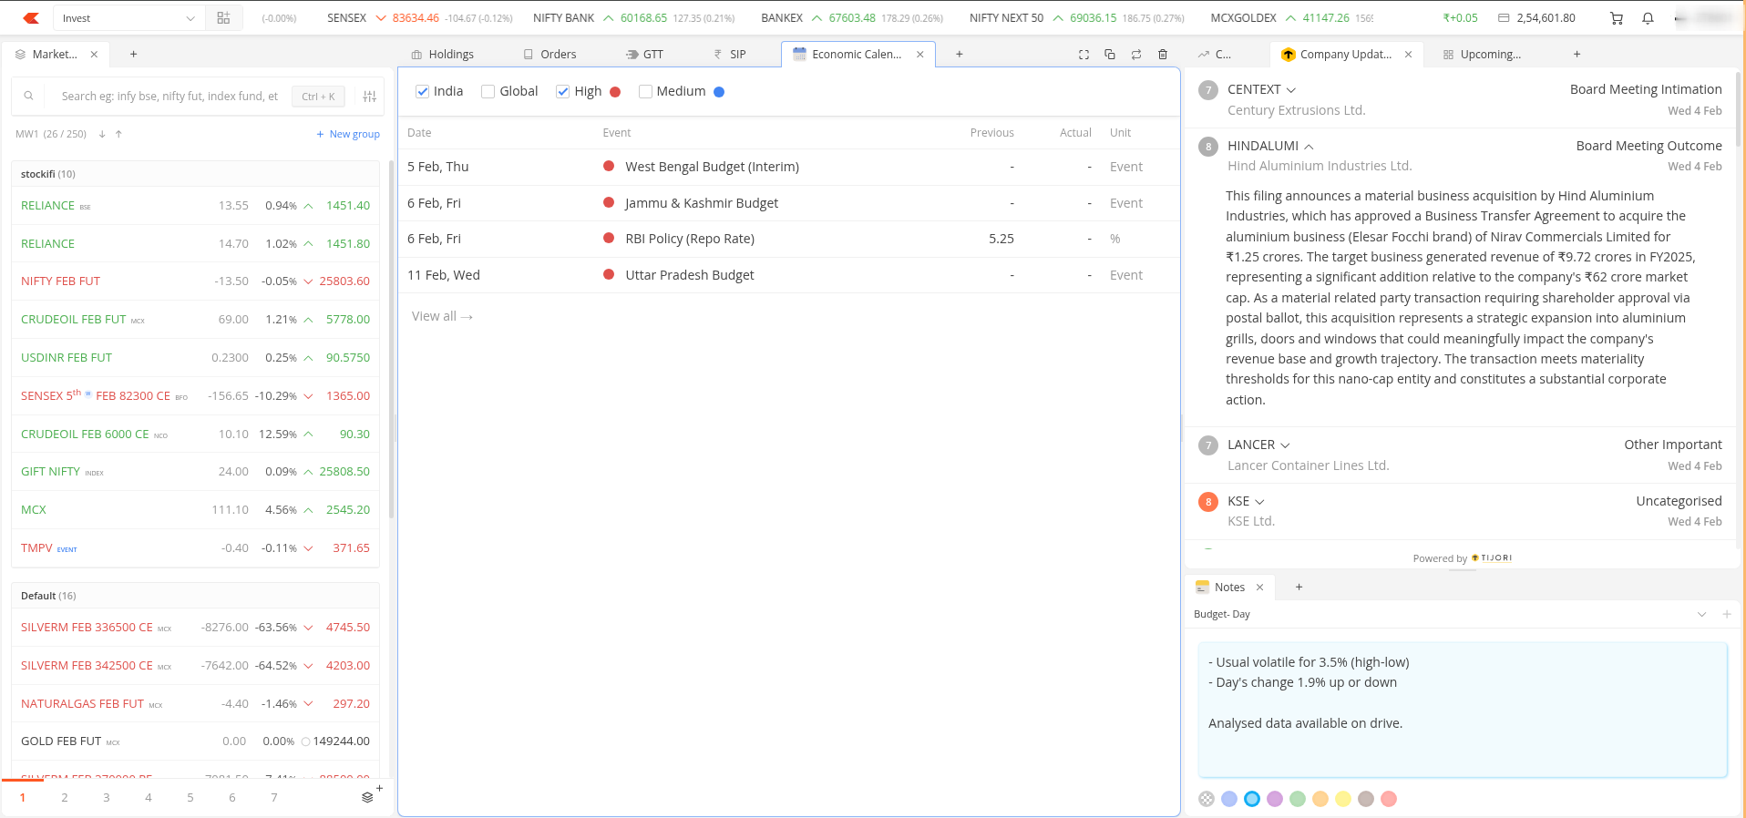This screenshot has height=818, width=1746.
Task: Enable the Global checkbox
Action: point(488,91)
